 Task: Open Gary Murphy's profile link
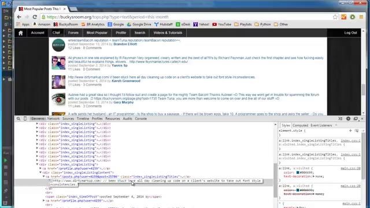[123, 102]
